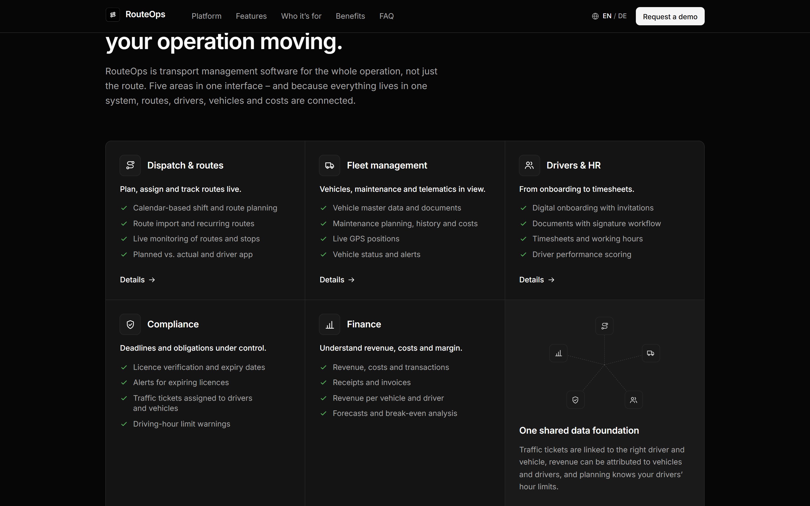Click the globe language icon
Viewport: 810px width, 506px height.
point(595,16)
